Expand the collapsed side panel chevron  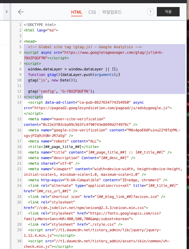[6, 12]
